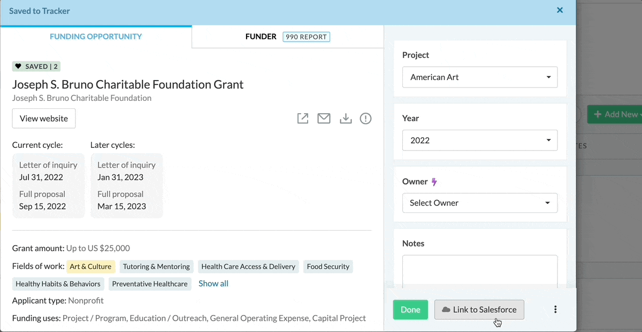
Task: Click the Add New button behind dialog
Action: [x=615, y=114]
